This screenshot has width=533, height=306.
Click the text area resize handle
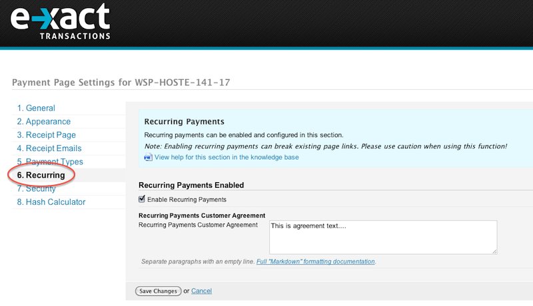point(494,251)
